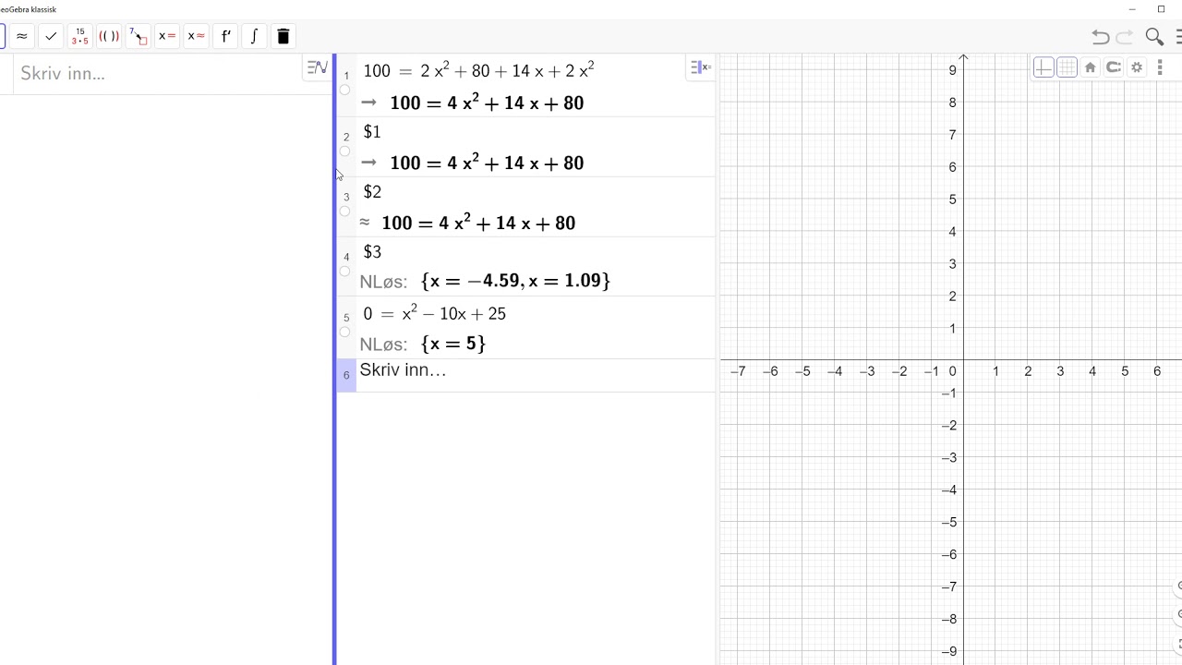Select the Keep Input checkmark tool
The height and width of the screenshot is (665, 1182).
click(51, 36)
